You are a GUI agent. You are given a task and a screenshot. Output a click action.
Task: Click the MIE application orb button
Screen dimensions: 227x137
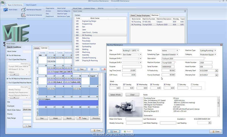(3, 3)
